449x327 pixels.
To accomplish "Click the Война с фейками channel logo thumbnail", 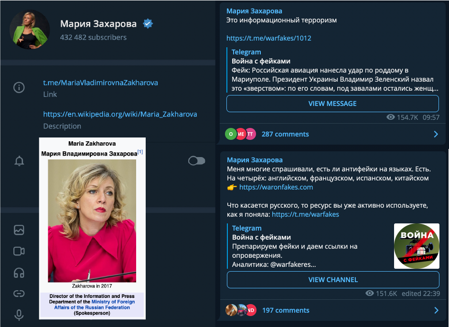I will click(x=417, y=246).
